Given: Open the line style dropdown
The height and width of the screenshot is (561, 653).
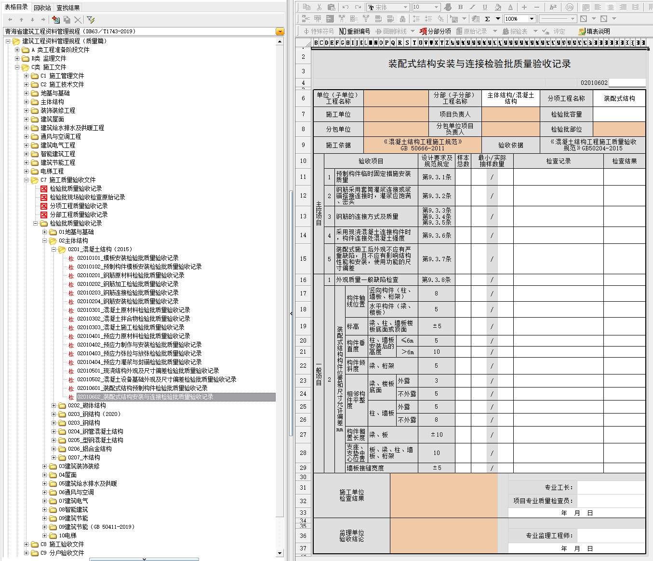Looking at the screenshot, I should (573, 19).
